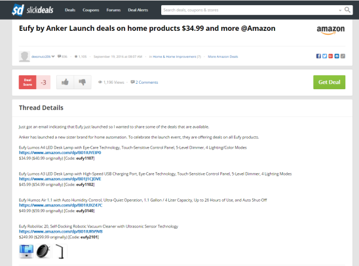Open the Deals menu
359x266 pixels.
pyautogui.click(x=70, y=10)
